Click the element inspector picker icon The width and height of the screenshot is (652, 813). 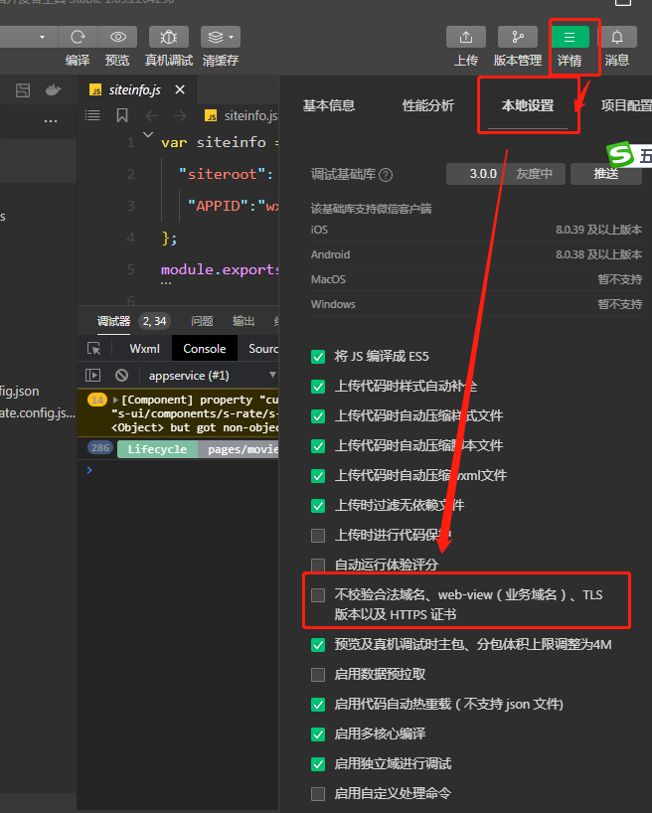click(93, 349)
